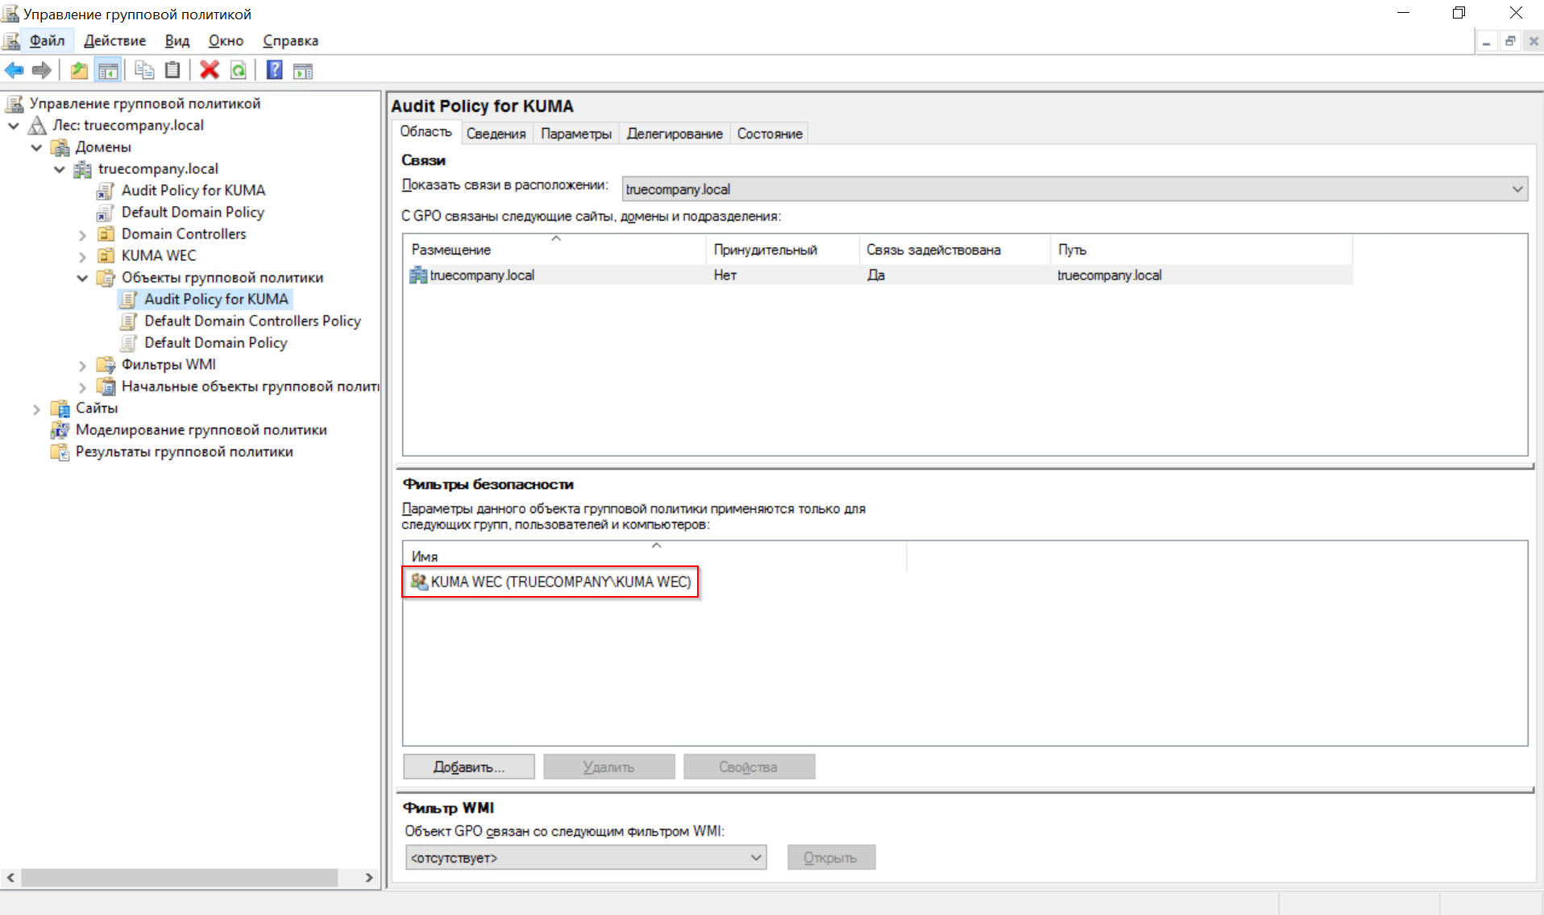Expand the Domain Controllers folder
This screenshot has height=915, width=1544.
82,234
